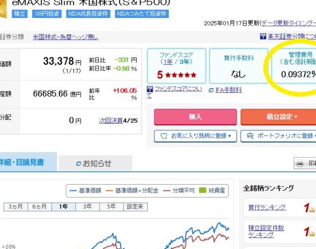The width and height of the screenshot is (316, 249).
Task: Select the 3ヵ月 chart period
Action: click(x=16, y=207)
